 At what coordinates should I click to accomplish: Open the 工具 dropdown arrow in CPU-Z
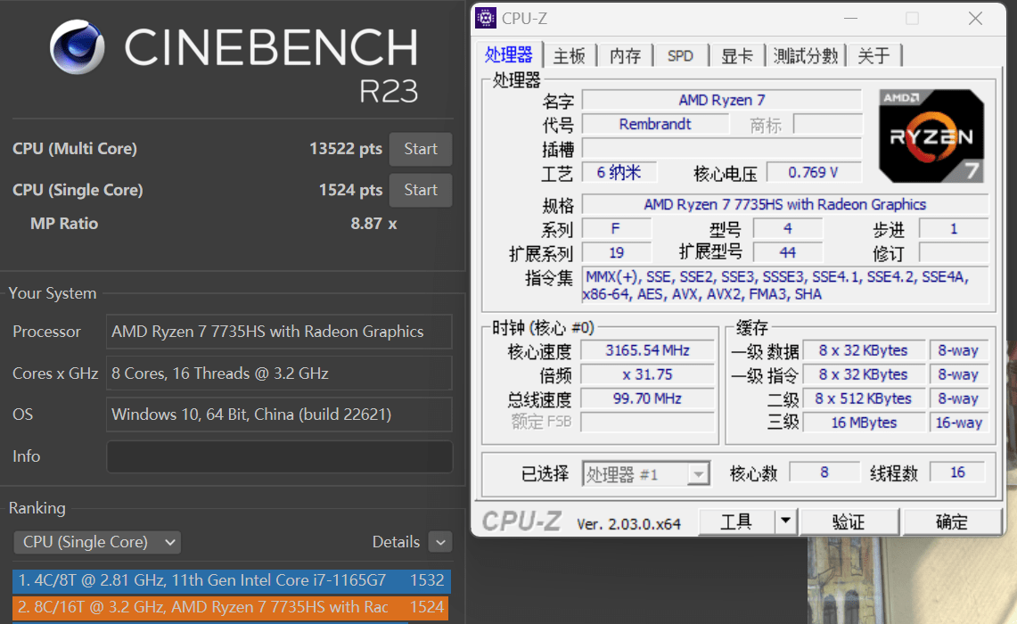click(785, 521)
